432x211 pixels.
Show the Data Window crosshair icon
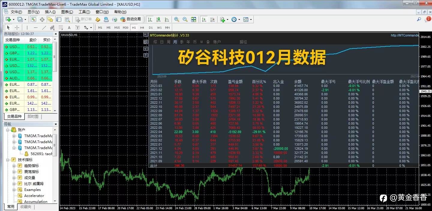coord(42,19)
